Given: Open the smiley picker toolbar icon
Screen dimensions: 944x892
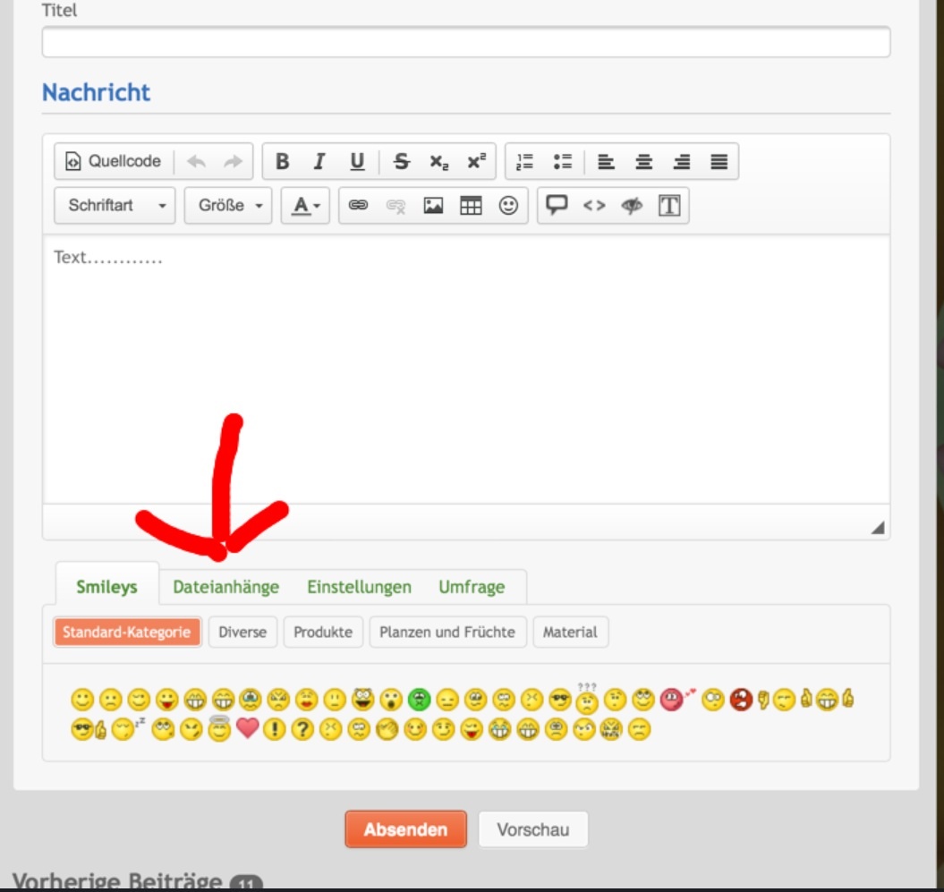Looking at the screenshot, I should 508,206.
